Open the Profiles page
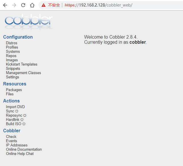 coord(12,47)
